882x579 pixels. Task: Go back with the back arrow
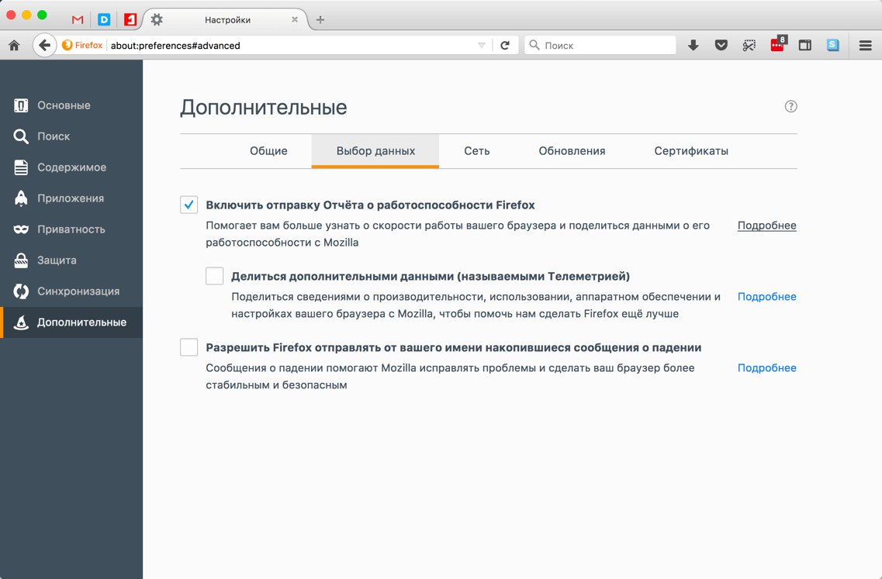point(44,46)
